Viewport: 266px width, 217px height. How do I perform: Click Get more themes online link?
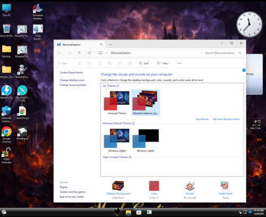pos(226,119)
